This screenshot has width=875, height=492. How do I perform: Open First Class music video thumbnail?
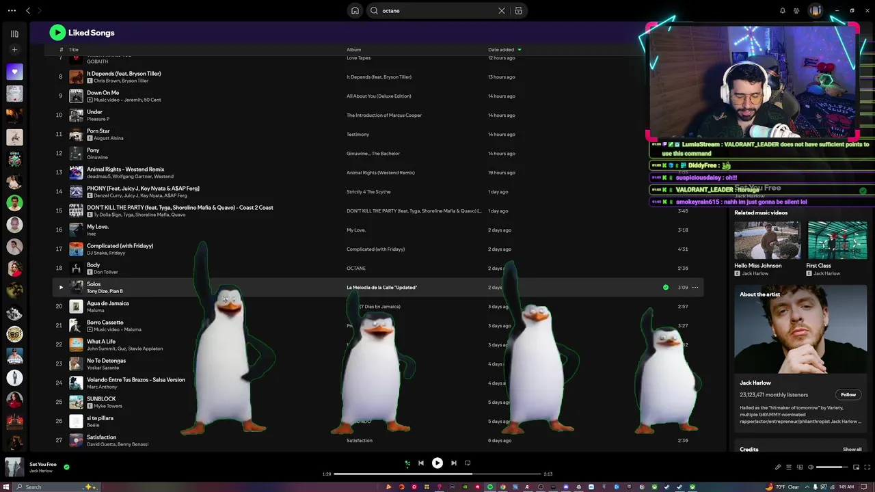point(837,241)
